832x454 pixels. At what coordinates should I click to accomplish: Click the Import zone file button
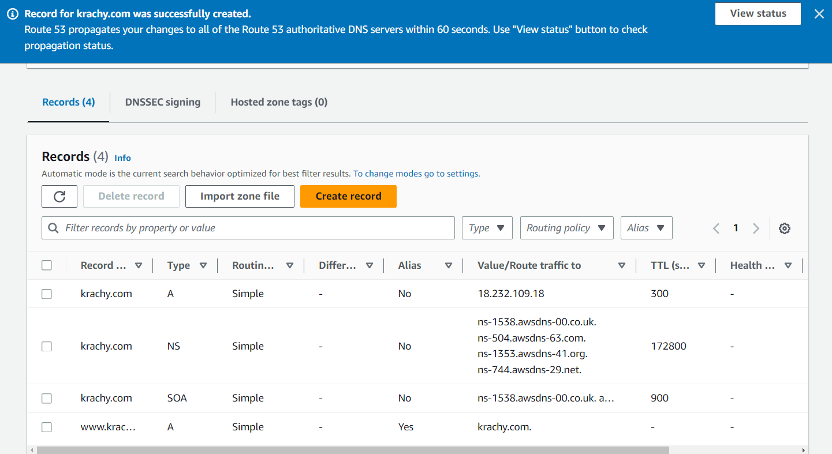click(x=240, y=196)
